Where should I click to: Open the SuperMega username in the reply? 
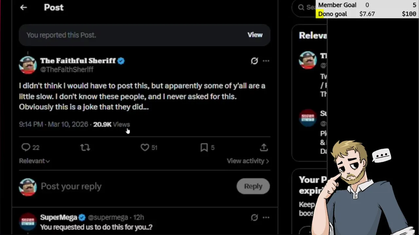click(x=59, y=217)
